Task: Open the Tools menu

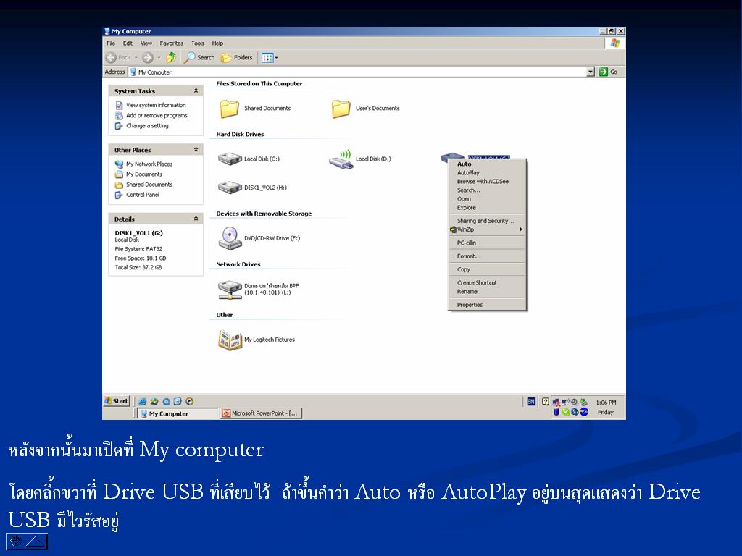Action: click(x=198, y=43)
